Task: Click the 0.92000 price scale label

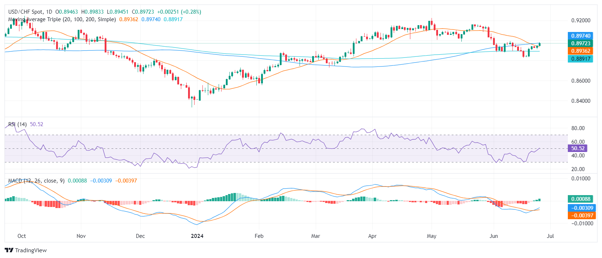Action: coord(580,20)
